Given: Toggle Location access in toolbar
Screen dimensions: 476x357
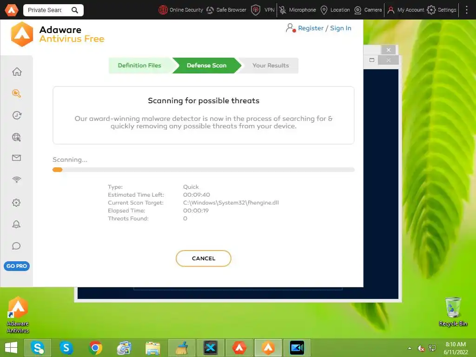Looking at the screenshot, I should [335, 10].
